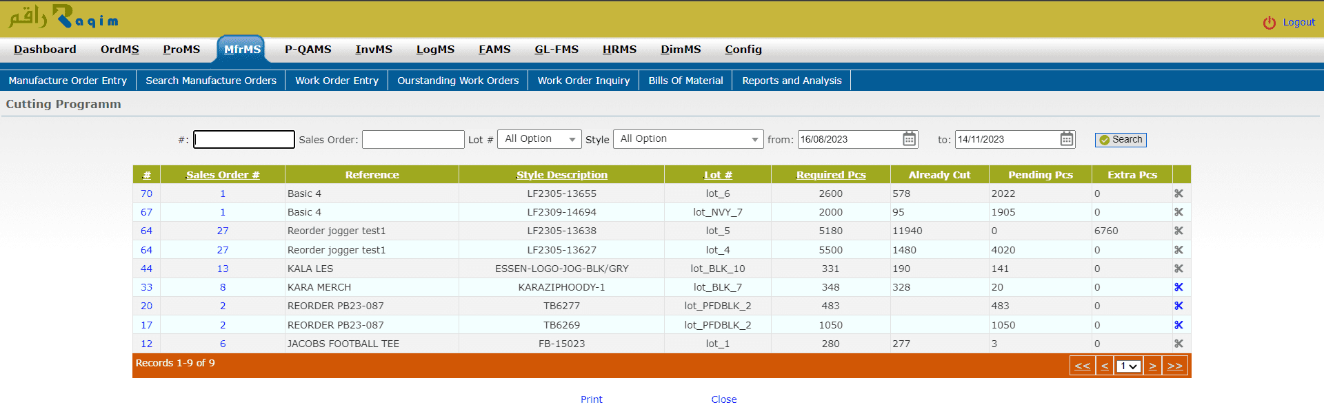Click the scissors icon for TB6277 row
The height and width of the screenshot is (418, 1324).
point(1178,306)
